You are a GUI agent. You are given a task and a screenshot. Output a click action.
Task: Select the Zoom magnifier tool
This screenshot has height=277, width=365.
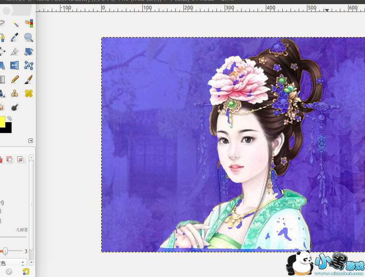pyautogui.click(x=29, y=37)
